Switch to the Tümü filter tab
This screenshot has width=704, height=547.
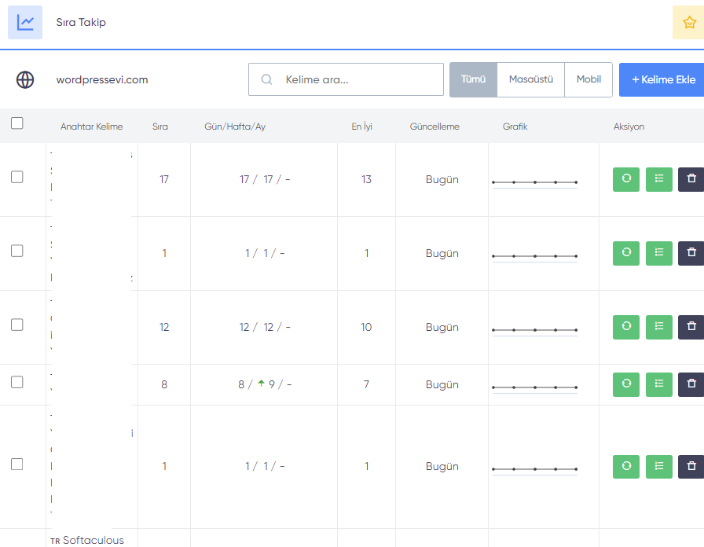(473, 79)
